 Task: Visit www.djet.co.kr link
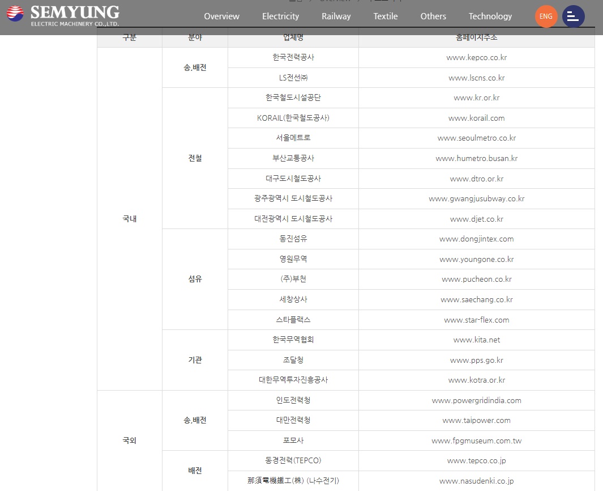[477, 219]
